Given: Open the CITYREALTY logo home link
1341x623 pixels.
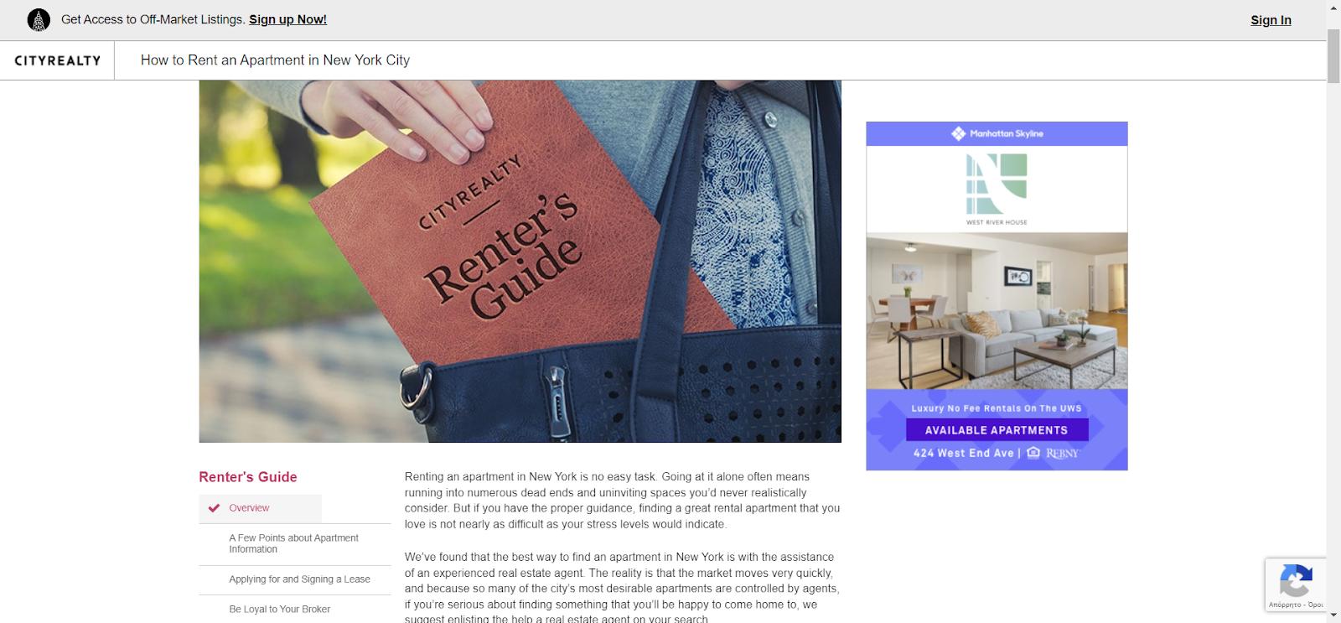Looking at the screenshot, I should (x=58, y=60).
